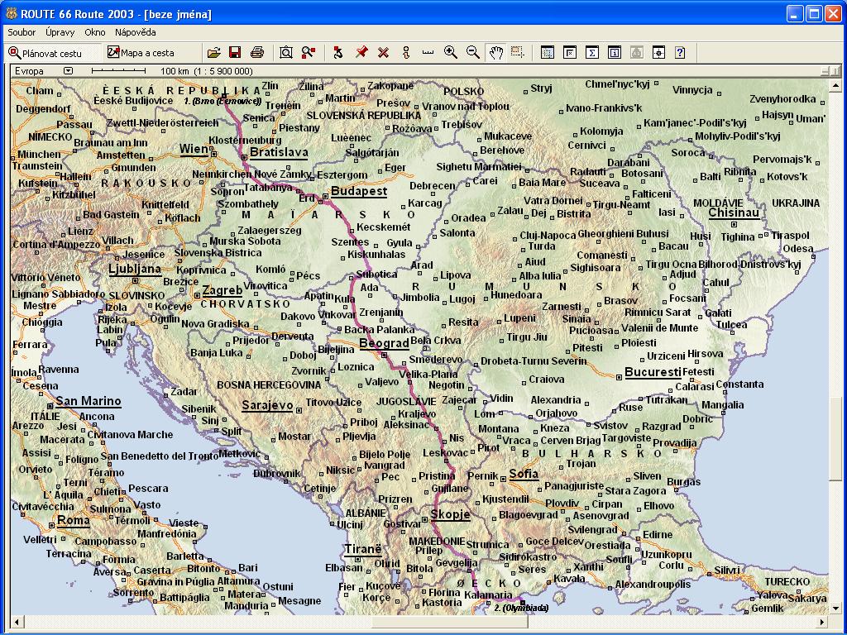Click the map grid window icon
This screenshot has width=847, height=635.
[x=548, y=52]
